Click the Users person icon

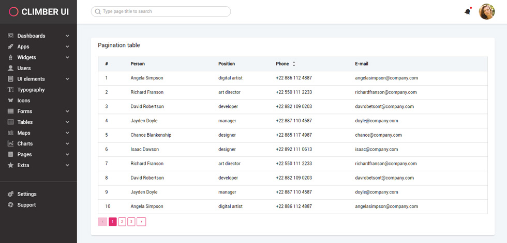(x=11, y=68)
